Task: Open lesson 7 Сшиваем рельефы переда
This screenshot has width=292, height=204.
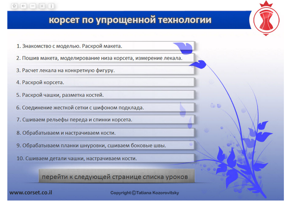Action: tap(105, 120)
